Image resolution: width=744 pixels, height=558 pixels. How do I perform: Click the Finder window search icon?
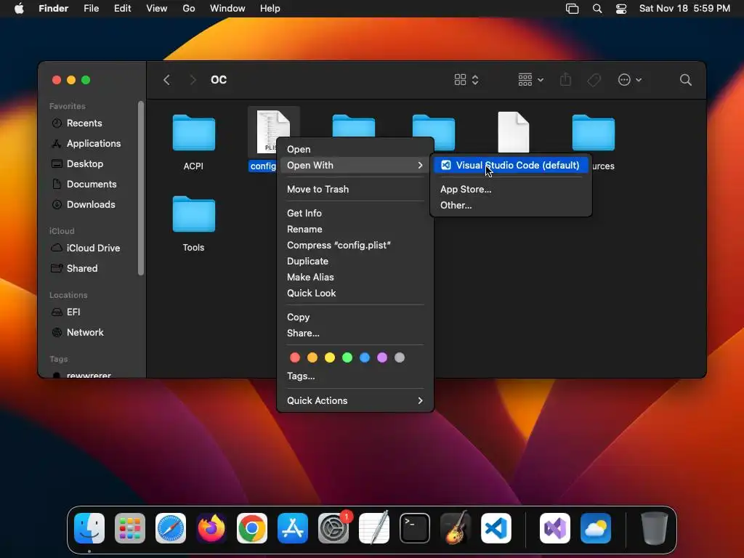685,80
